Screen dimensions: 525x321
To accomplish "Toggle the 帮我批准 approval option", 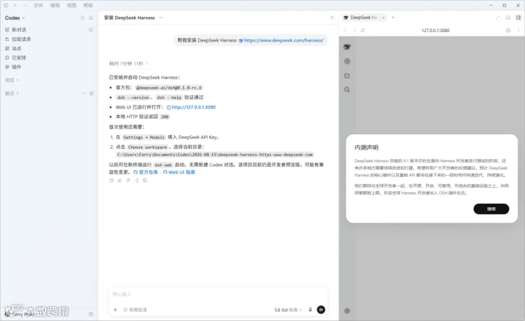I will tap(135, 310).
